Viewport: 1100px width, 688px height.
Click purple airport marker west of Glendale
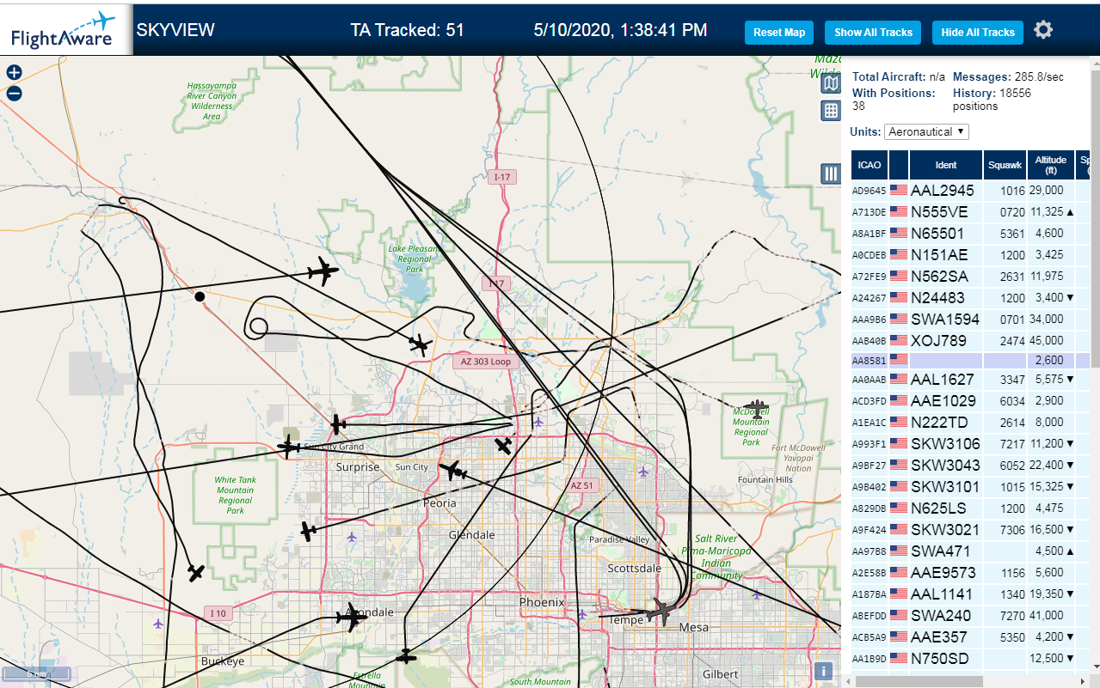point(352,537)
